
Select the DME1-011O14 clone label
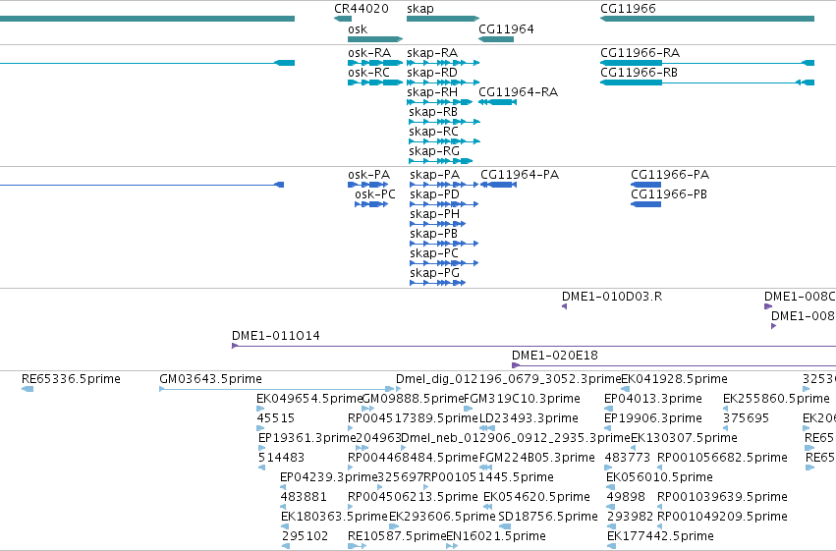[x=276, y=336]
